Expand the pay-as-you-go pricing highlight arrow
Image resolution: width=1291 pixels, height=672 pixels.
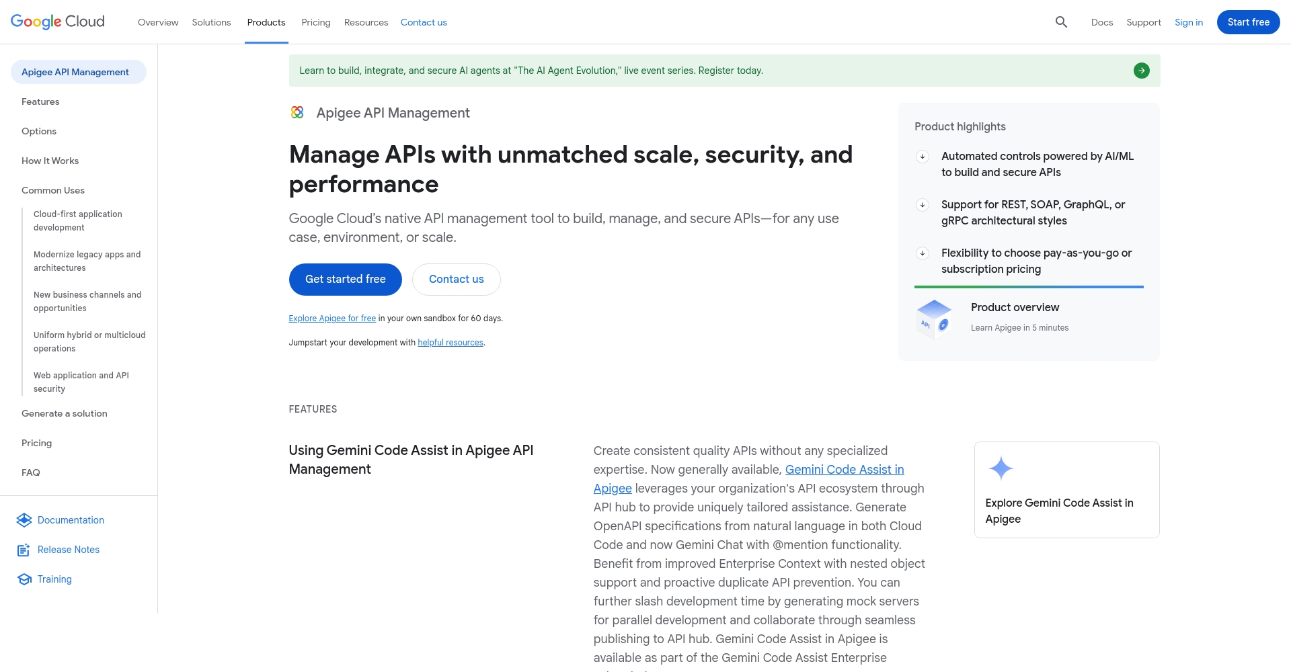pyautogui.click(x=923, y=253)
